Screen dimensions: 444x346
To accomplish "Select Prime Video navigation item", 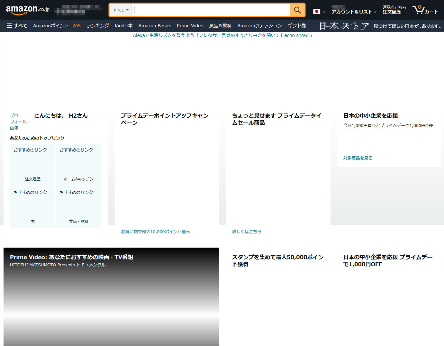I will 190,26.
